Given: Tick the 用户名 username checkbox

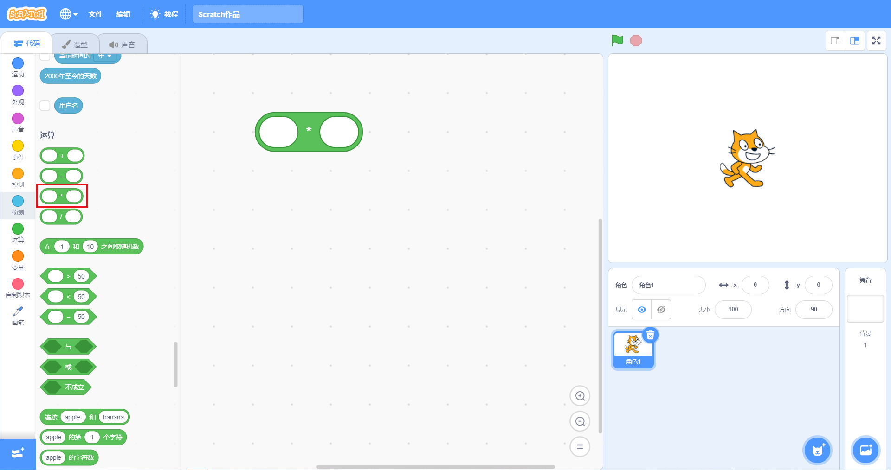Looking at the screenshot, I should [x=45, y=106].
